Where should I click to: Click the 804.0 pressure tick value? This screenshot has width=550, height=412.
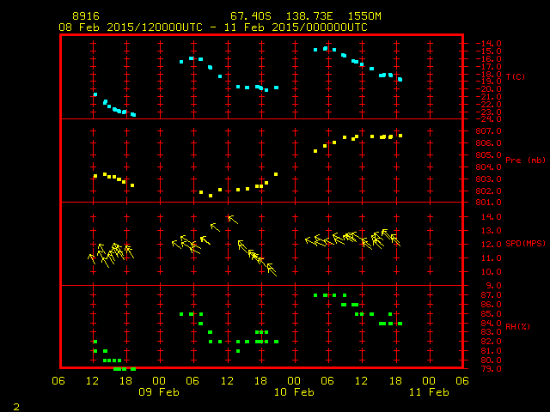[x=489, y=167]
